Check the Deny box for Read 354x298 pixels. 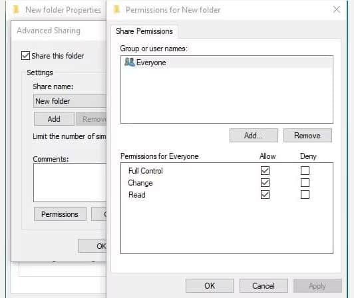tap(305, 195)
